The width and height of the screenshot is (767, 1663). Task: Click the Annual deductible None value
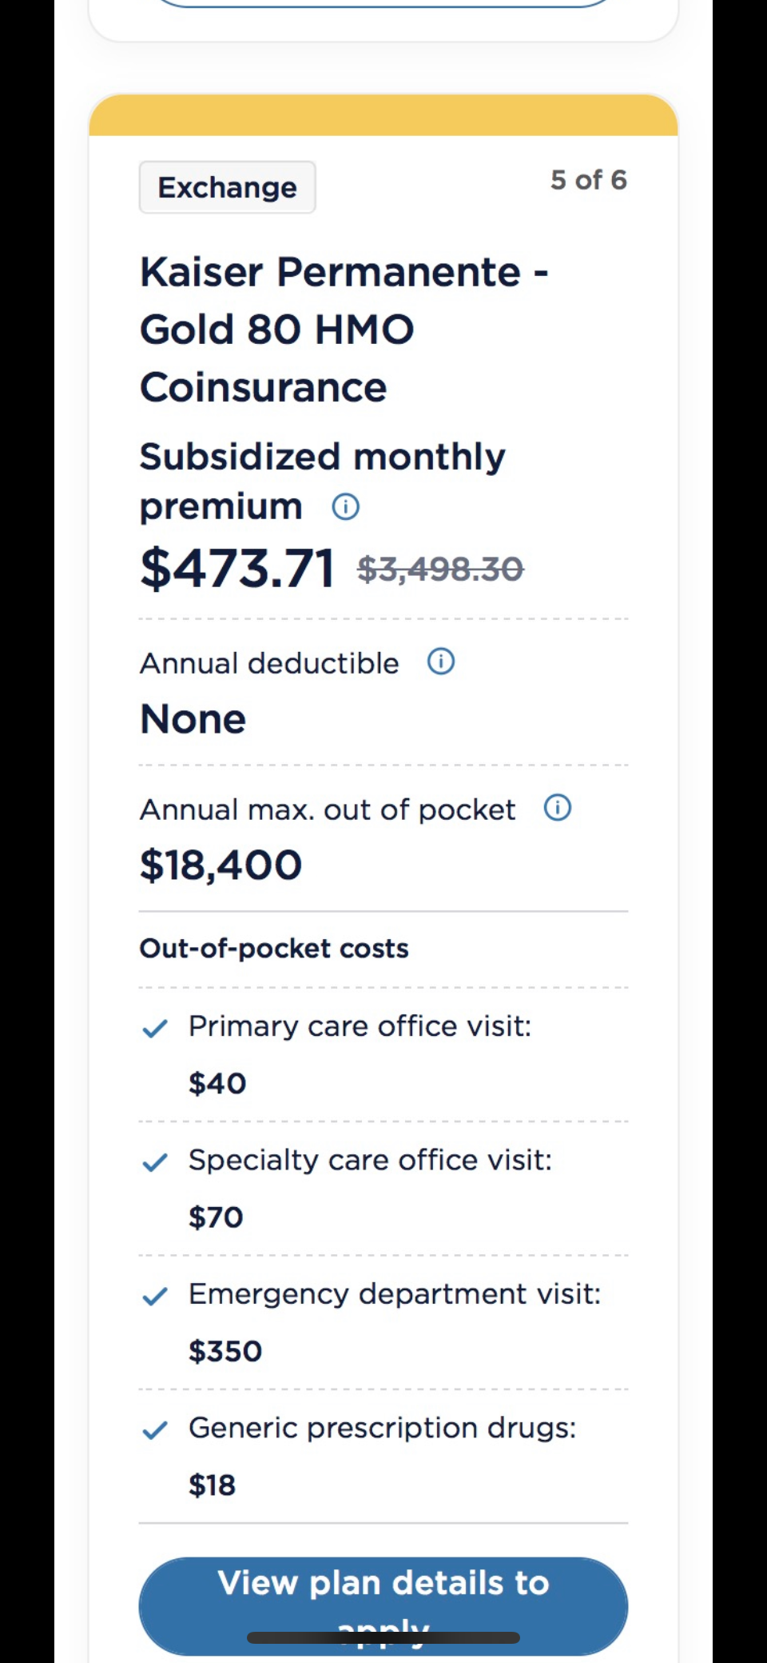point(193,718)
